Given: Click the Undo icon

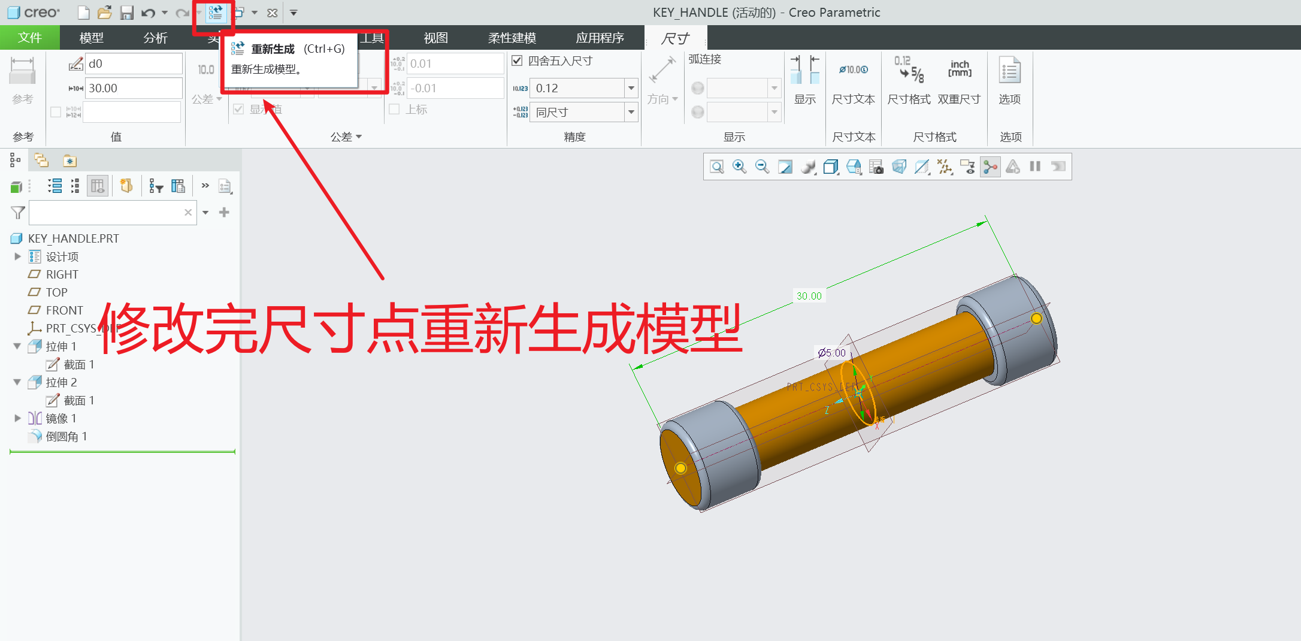Looking at the screenshot, I should tap(149, 12).
